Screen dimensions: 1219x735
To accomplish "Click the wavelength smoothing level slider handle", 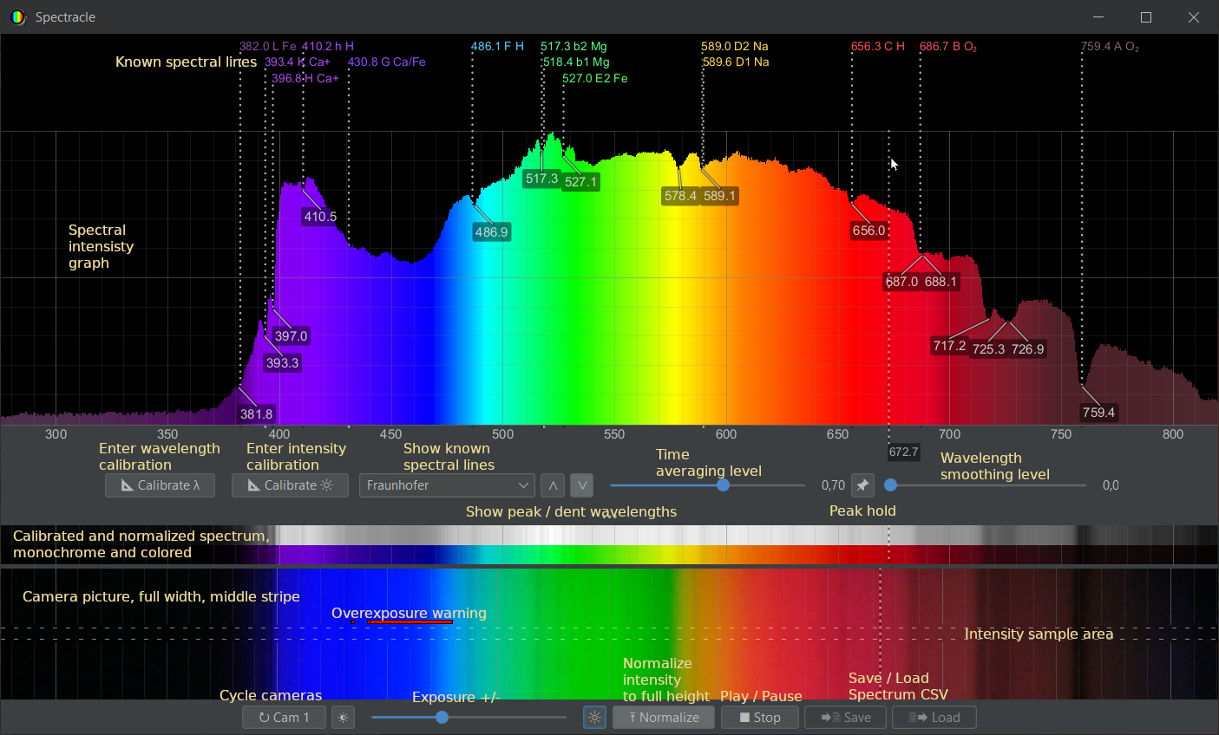I will pyautogui.click(x=890, y=485).
